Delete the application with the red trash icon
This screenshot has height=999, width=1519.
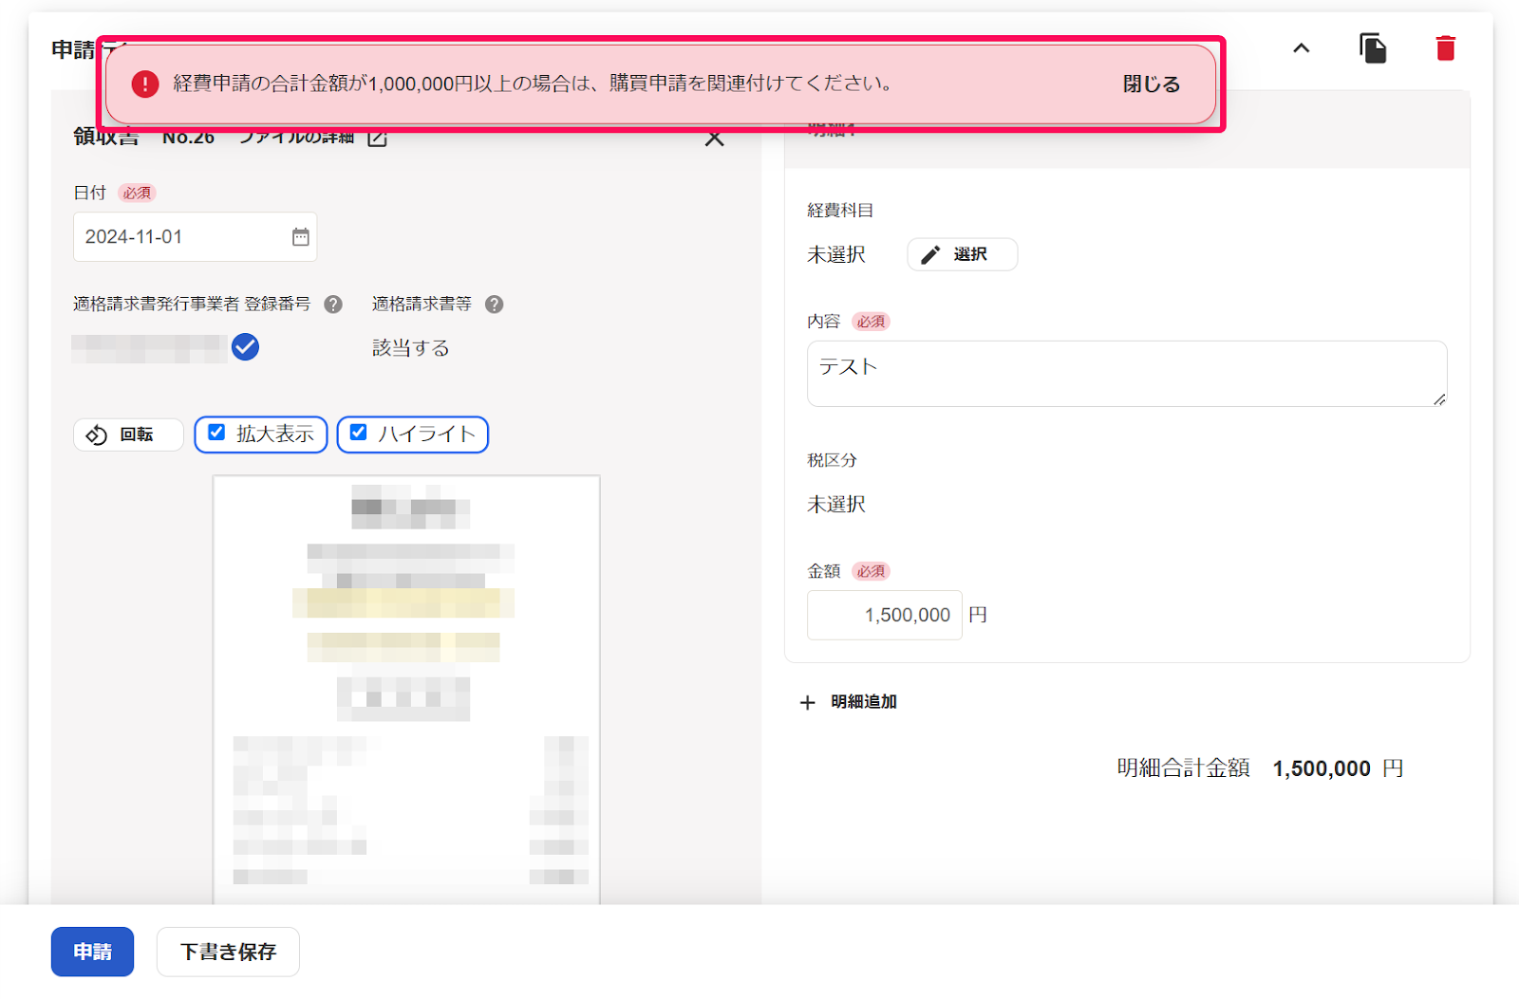(x=1445, y=48)
